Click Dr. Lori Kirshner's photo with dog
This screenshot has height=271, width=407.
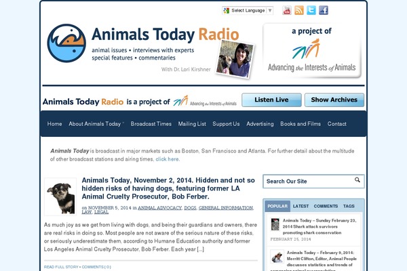(x=235, y=60)
